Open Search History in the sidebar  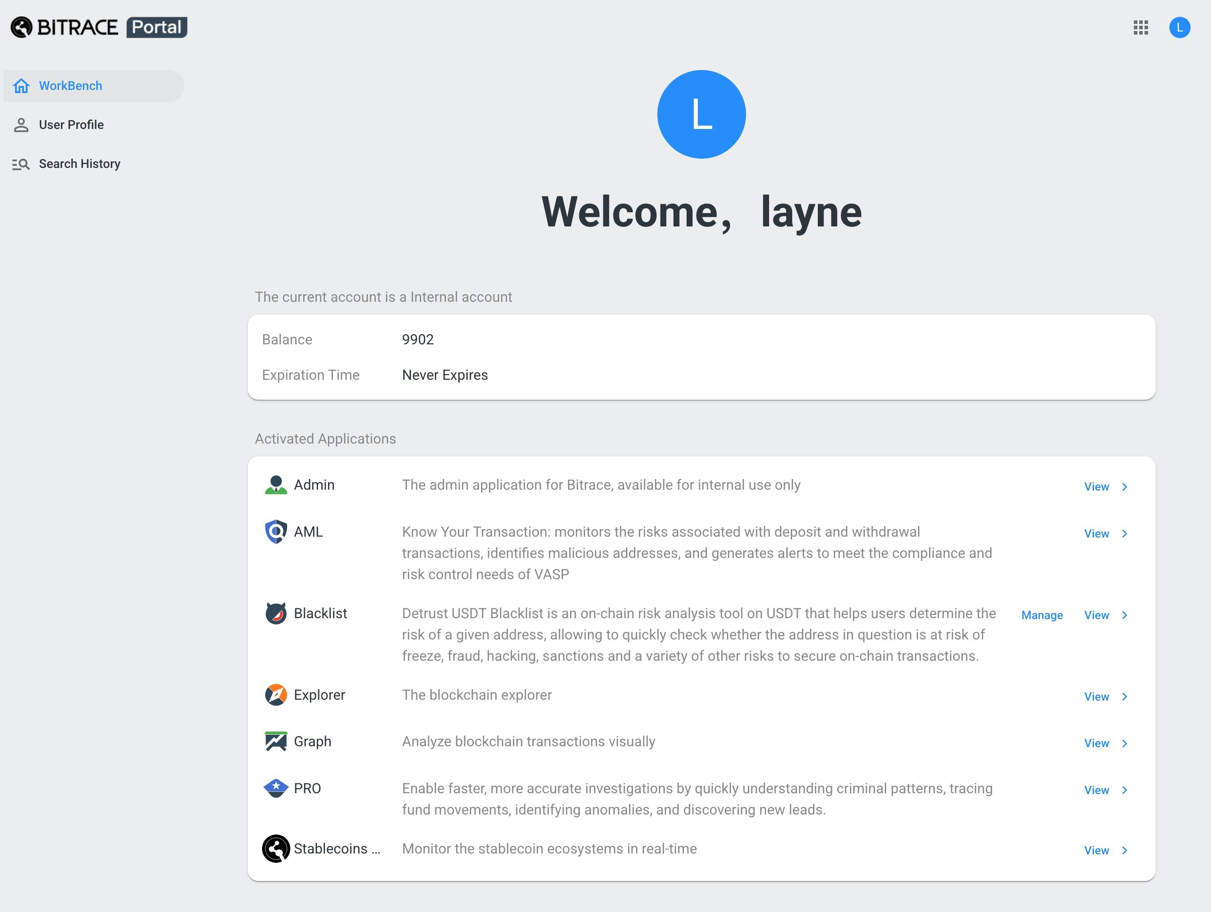click(79, 164)
